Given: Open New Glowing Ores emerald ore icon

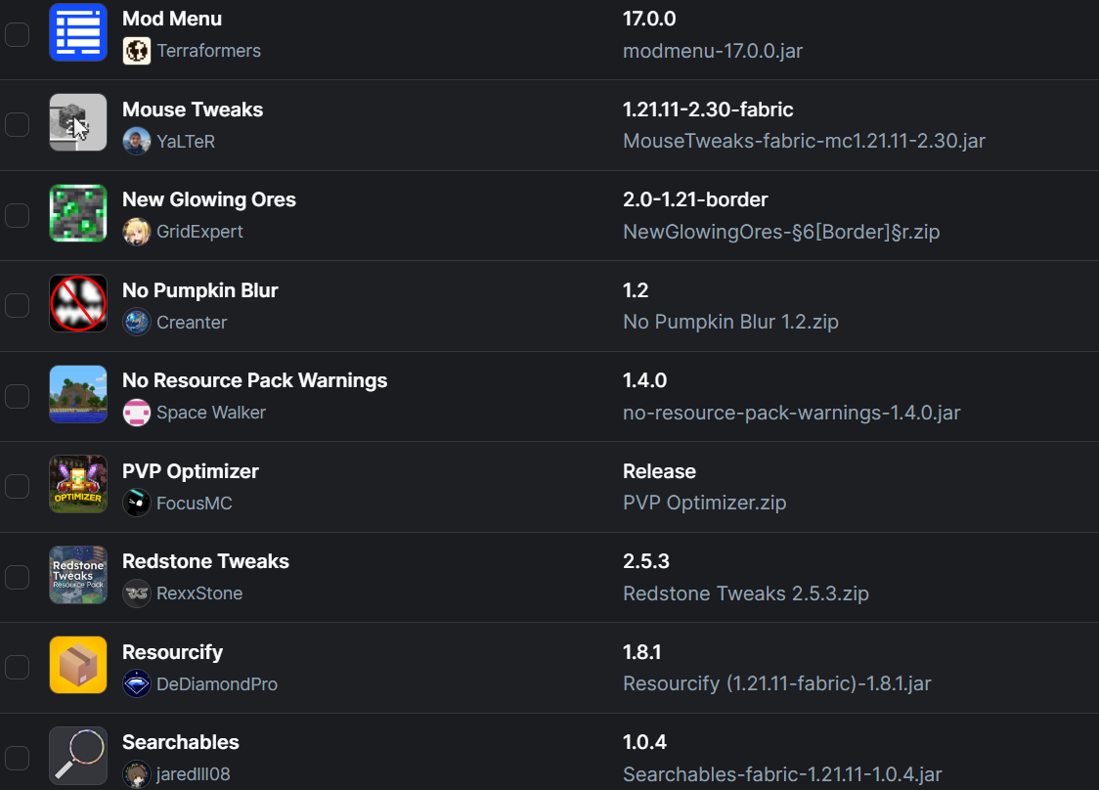Looking at the screenshot, I should 78,213.
